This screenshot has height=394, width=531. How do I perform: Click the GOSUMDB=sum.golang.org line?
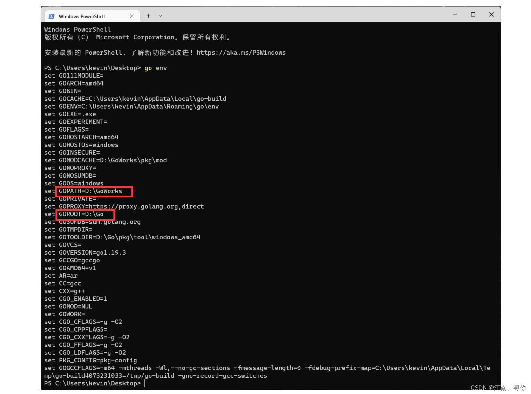click(x=93, y=222)
